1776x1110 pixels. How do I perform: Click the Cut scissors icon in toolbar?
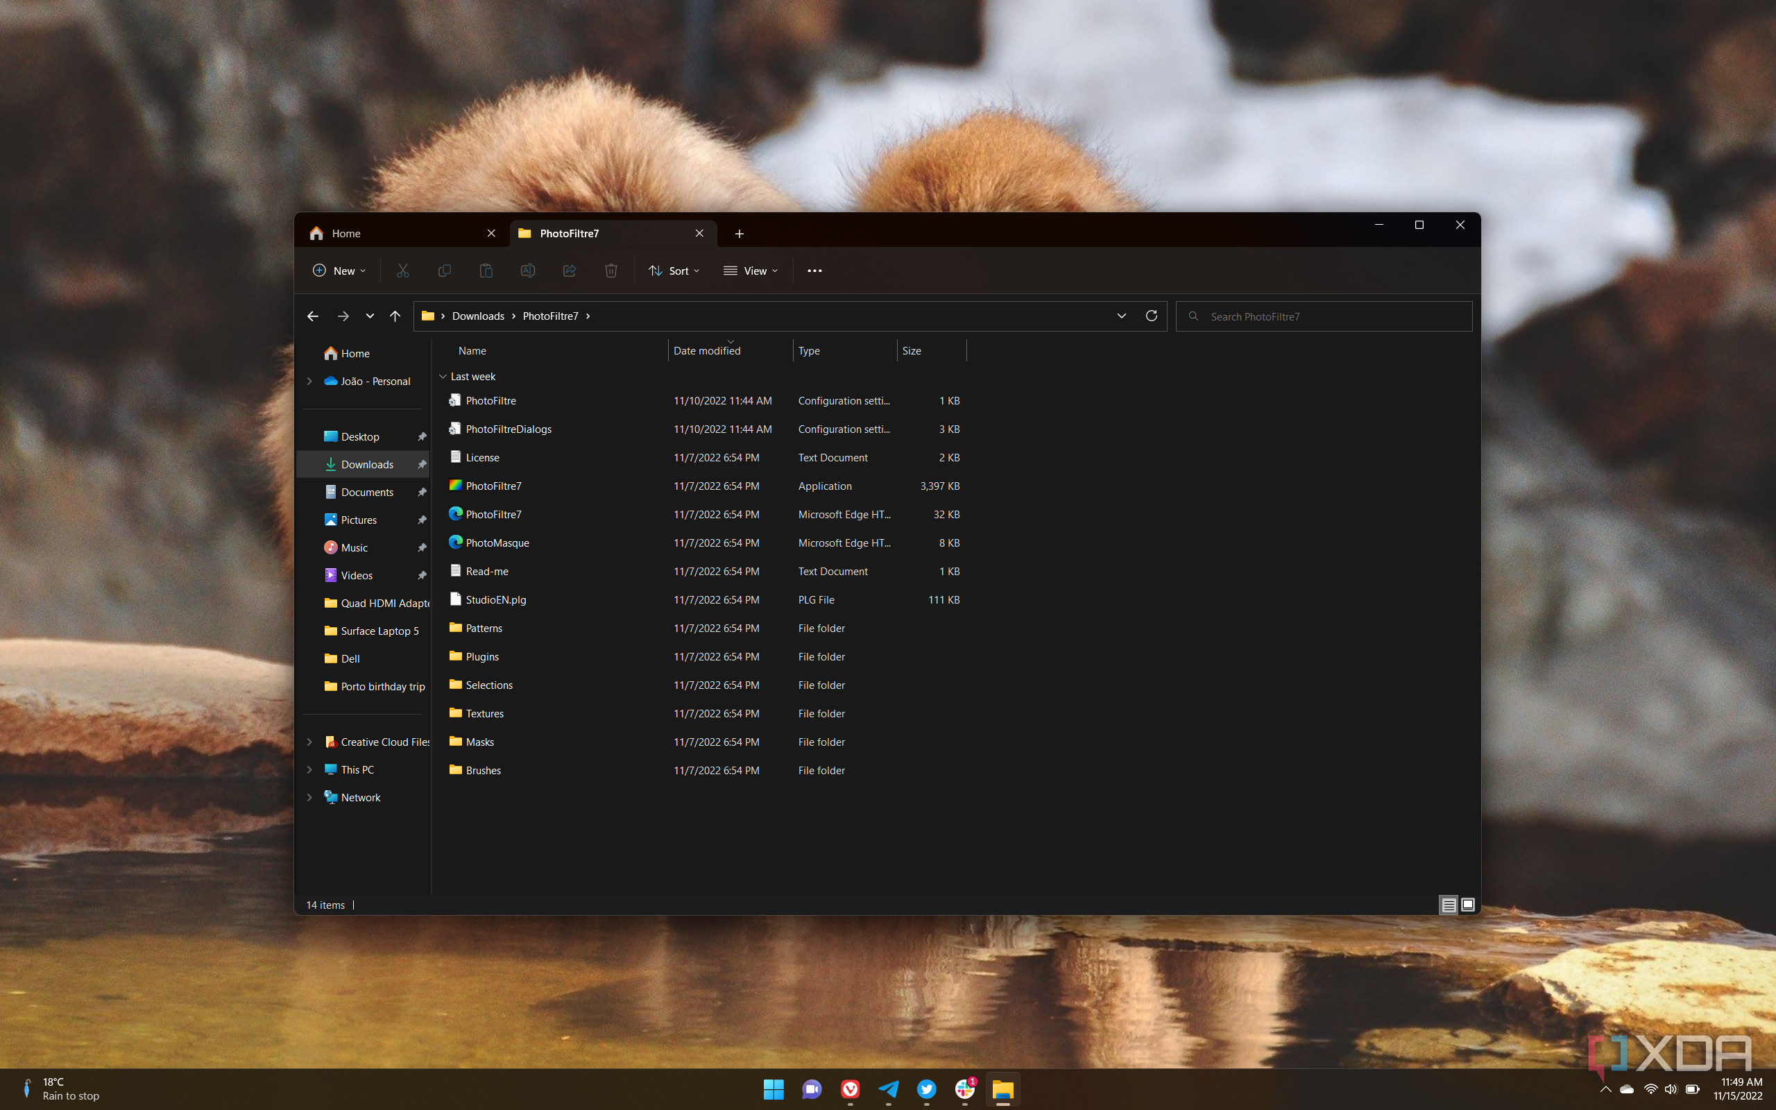tap(402, 271)
